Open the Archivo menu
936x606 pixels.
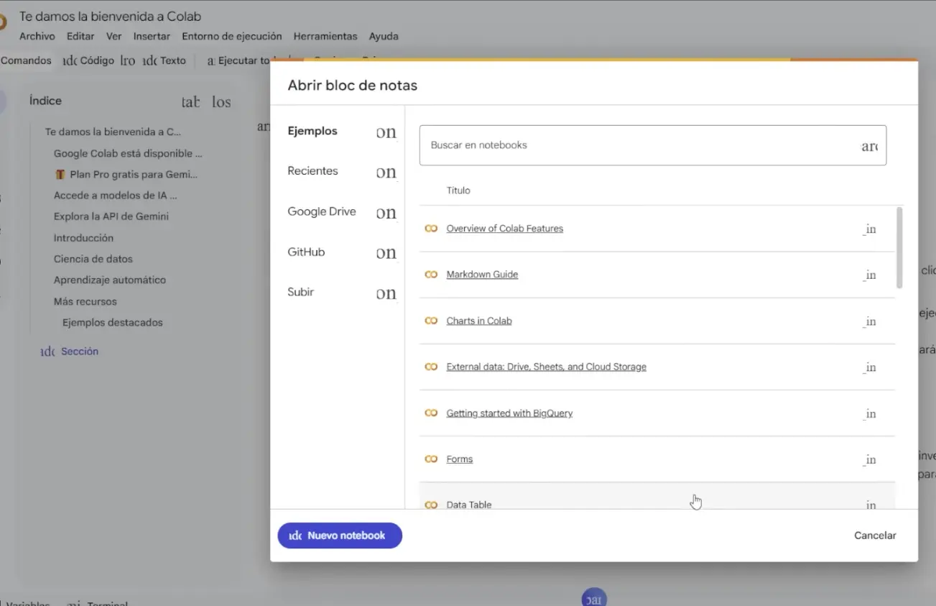(37, 36)
